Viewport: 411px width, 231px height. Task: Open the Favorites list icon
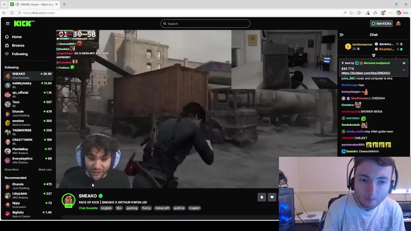pyautogui.click(x=375, y=13)
